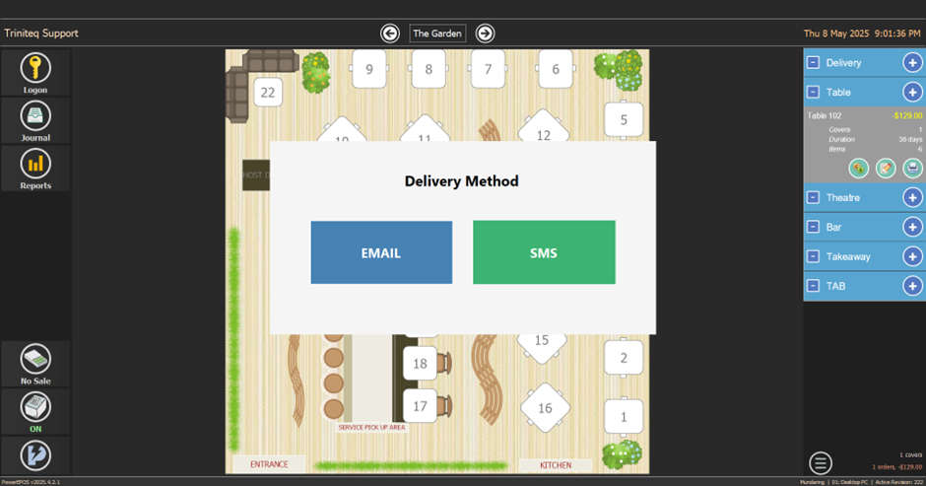The height and width of the screenshot is (486, 926).
Task: Toggle the receipt printer ON switch
Action: click(35, 407)
